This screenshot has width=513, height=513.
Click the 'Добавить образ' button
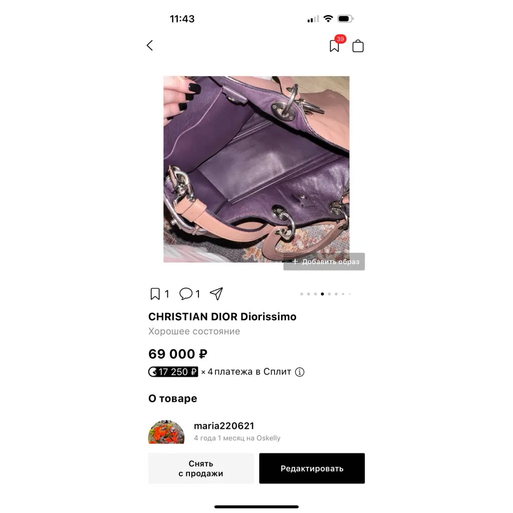coord(324,262)
